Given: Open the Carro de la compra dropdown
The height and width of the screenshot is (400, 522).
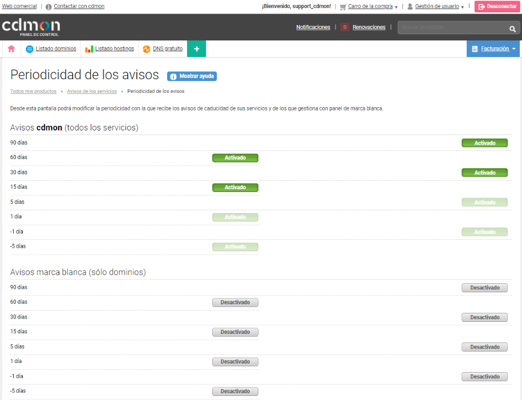Looking at the screenshot, I should pyautogui.click(x=373, y=6).
